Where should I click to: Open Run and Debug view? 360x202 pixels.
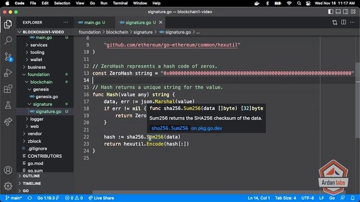(8, 72)
